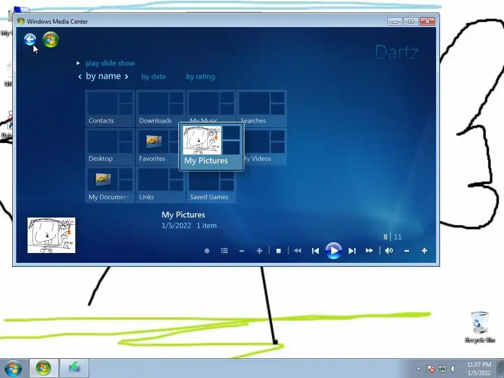The image size is (504, 378).
Task: Click the network tray icon
Action: click(x=442, y=369)
